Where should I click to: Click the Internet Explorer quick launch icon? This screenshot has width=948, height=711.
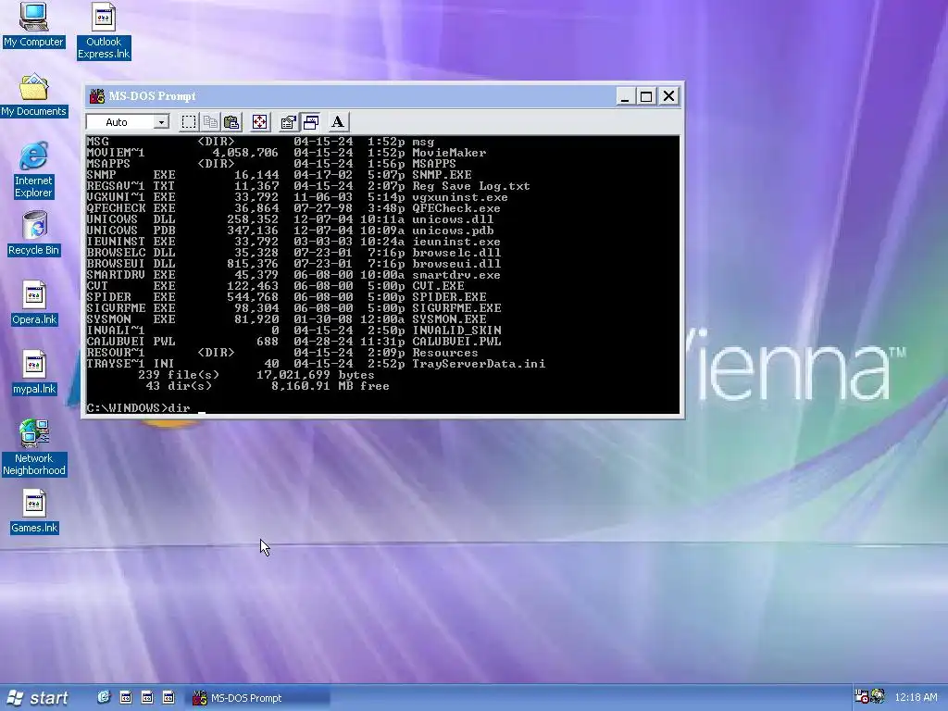[104, 698]
